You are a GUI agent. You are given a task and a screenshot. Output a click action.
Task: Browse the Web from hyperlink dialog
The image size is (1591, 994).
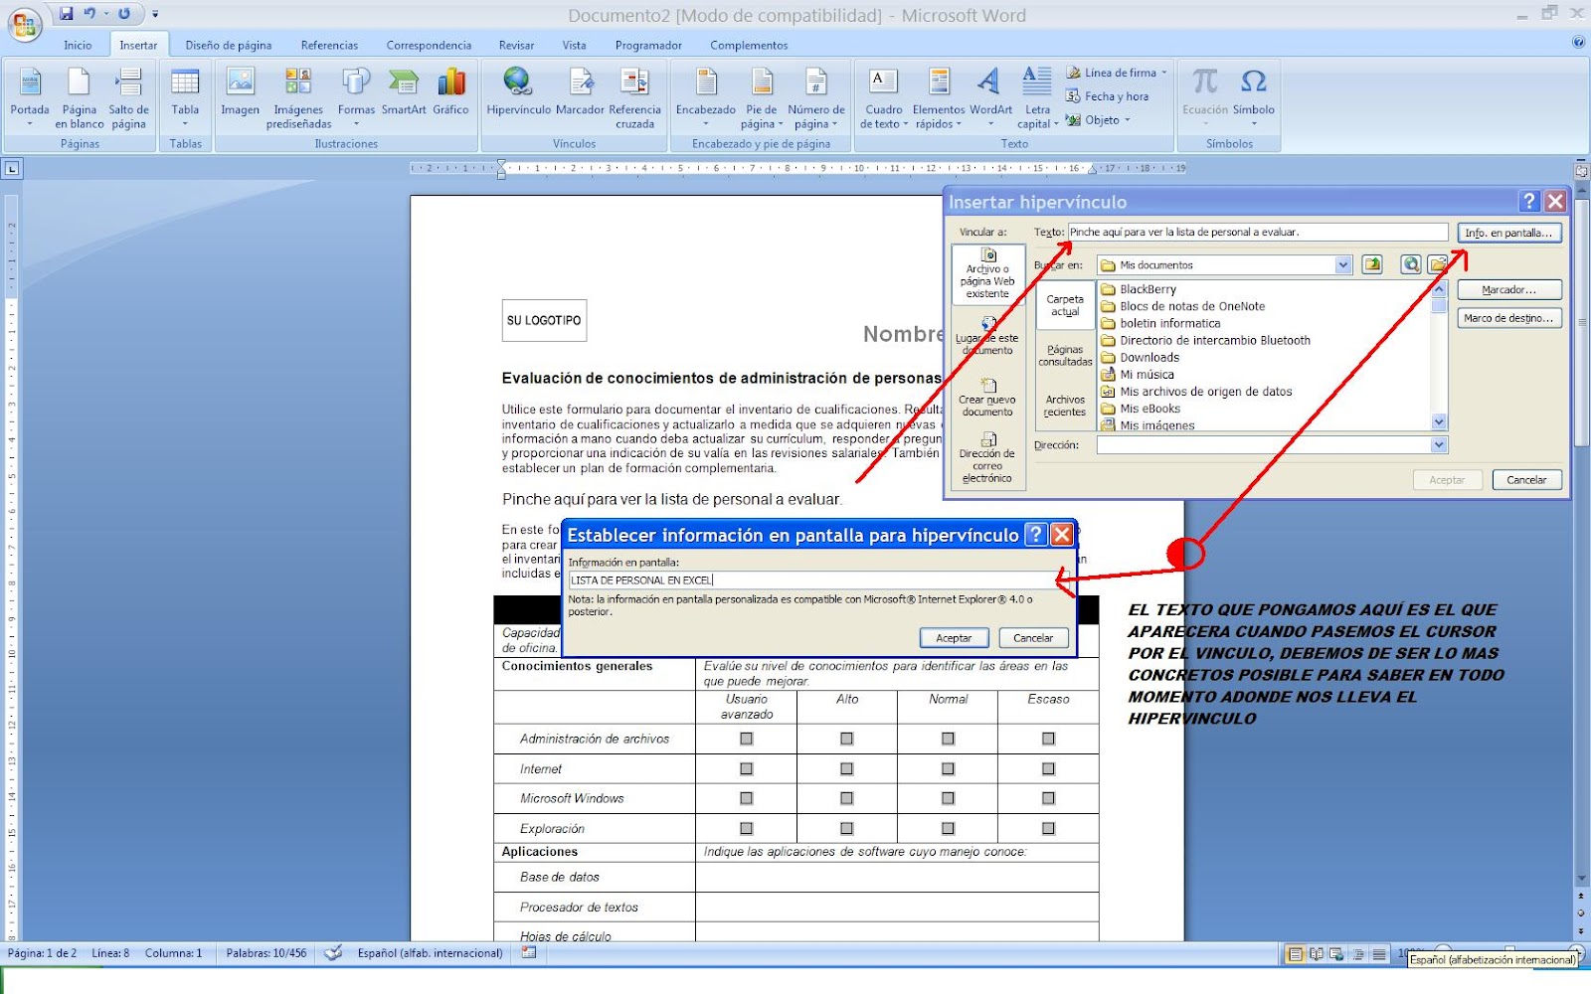point(1410,264)
